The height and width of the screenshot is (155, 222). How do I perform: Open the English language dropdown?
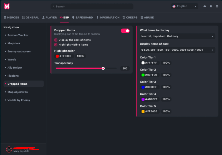185,6
